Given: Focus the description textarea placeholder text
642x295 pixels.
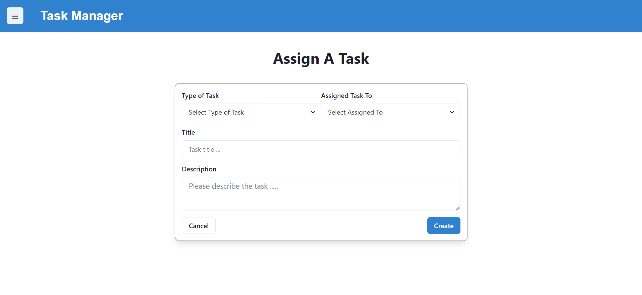Looking at the screenshot, I should pos(233,186).
